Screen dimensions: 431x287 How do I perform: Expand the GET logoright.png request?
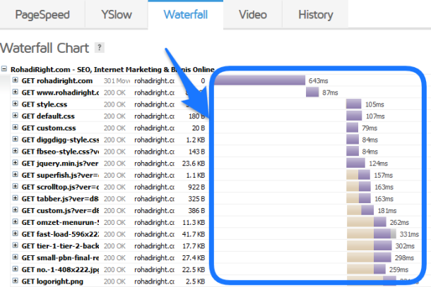15,281
